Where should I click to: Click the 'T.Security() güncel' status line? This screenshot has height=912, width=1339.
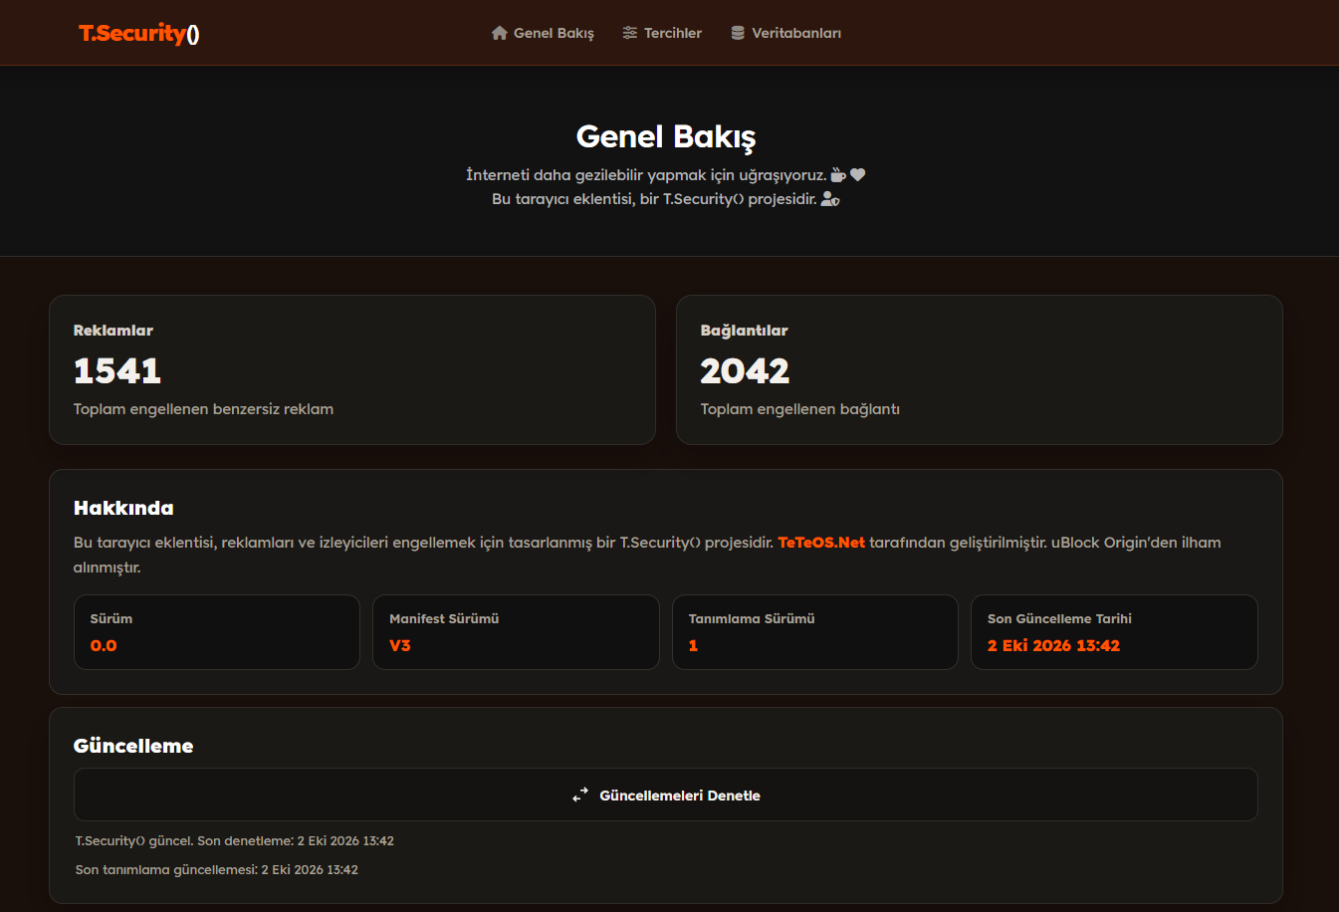235,841
